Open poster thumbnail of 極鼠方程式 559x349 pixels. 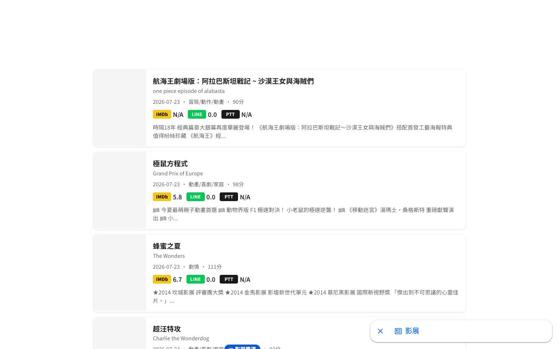[120, 190]
